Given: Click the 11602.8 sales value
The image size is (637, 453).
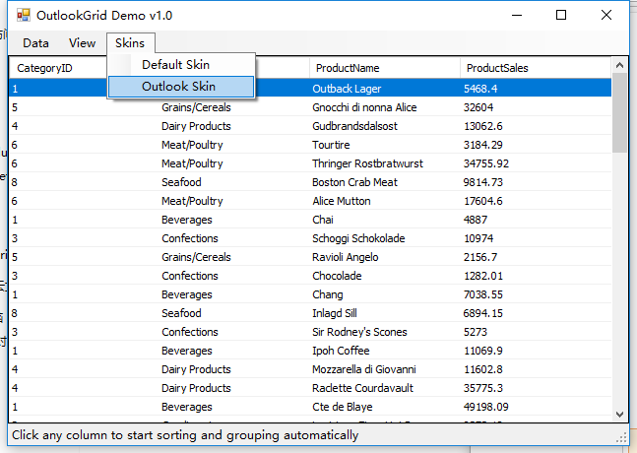Looking at the screenshot, I should (x=483, y=369).
